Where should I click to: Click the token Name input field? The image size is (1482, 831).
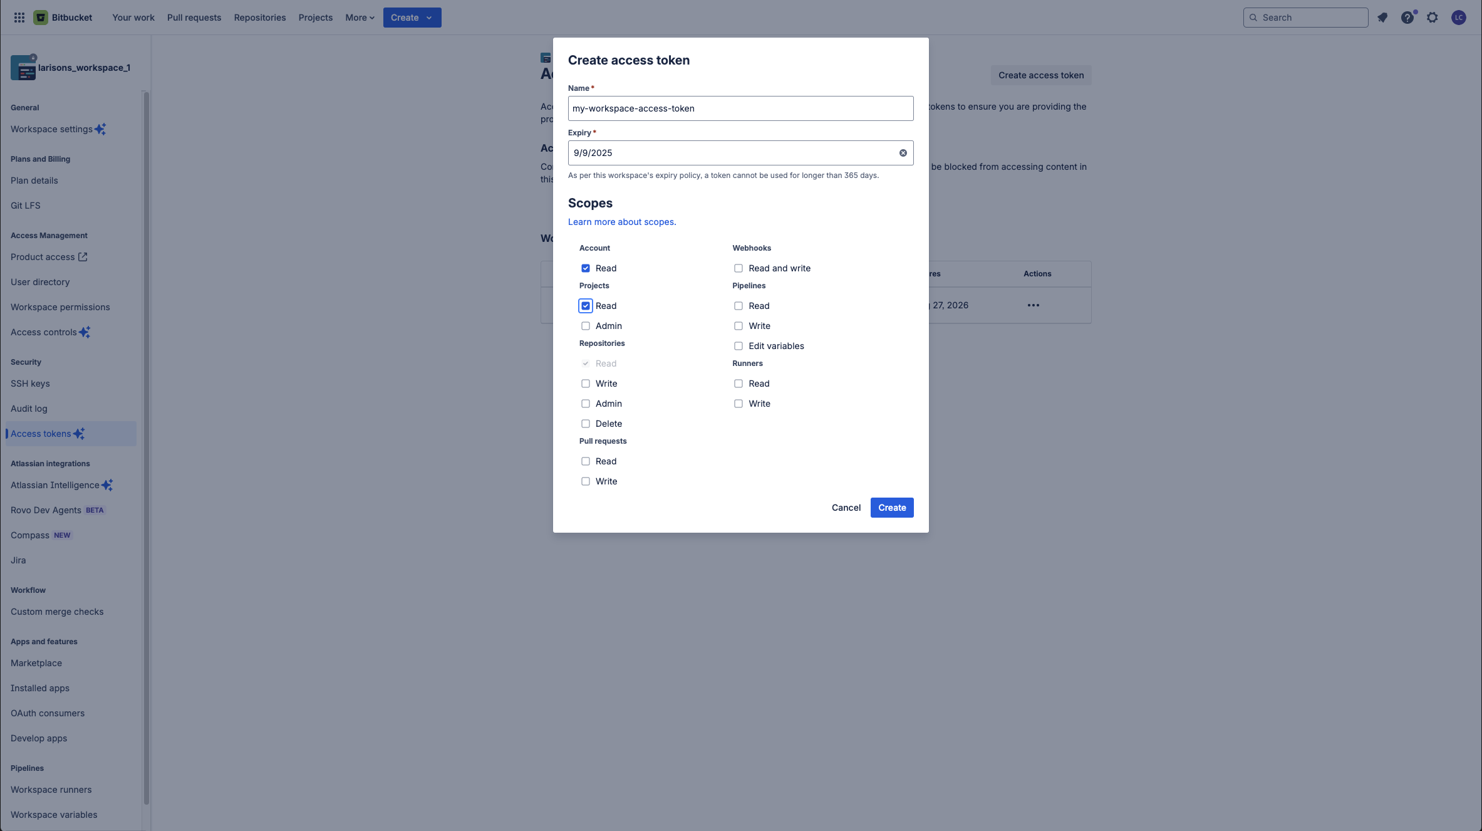click(x=740, y=108)
